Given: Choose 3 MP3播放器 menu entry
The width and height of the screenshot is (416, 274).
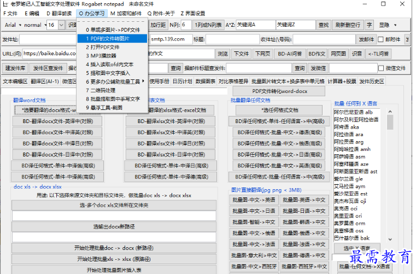Looking at the screenshot, I should pos(113,56).
